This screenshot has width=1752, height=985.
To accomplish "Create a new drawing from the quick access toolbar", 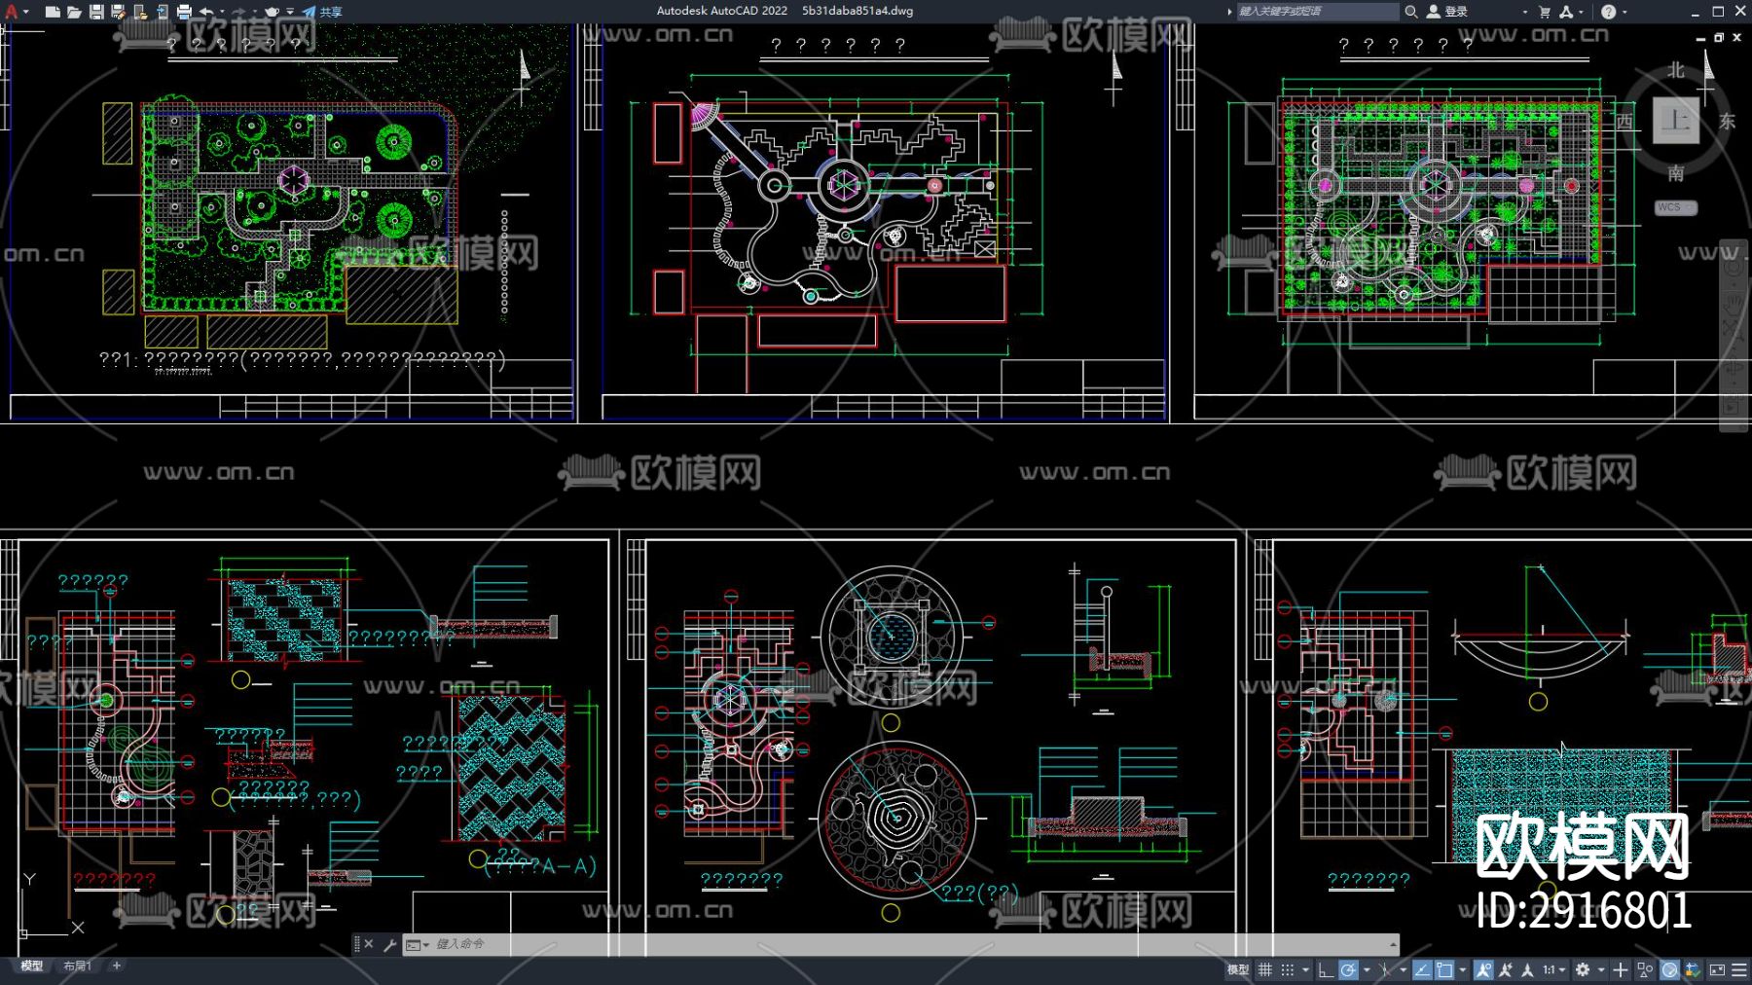I will click(53, 12).
